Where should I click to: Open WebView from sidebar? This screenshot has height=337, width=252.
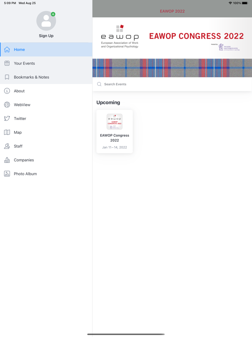pyautogui.click(x=46, y=105)
